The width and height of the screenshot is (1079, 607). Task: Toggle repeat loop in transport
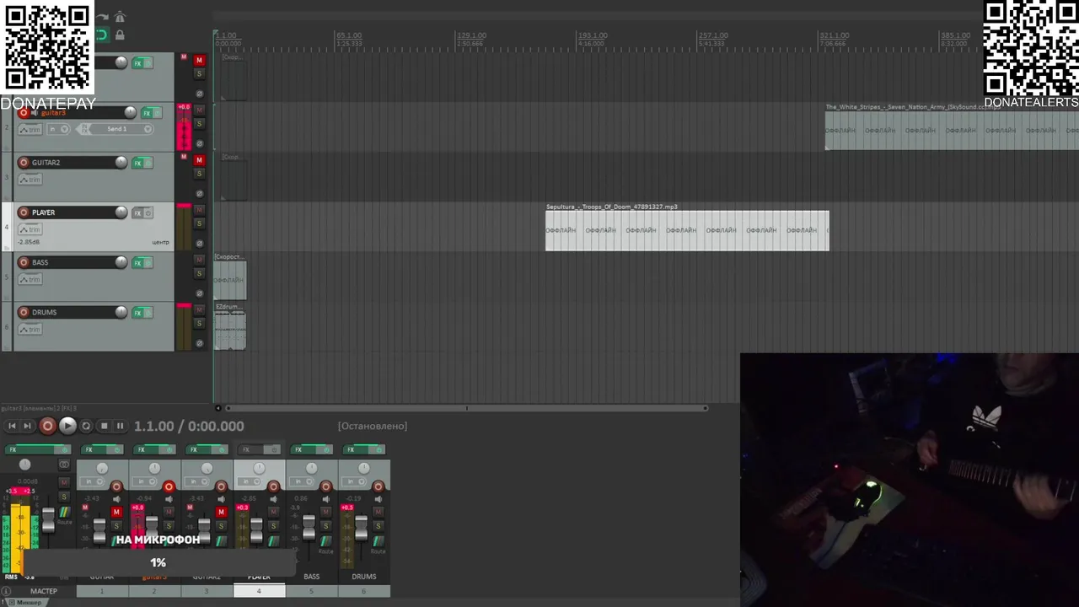click(x=86, y=427)
